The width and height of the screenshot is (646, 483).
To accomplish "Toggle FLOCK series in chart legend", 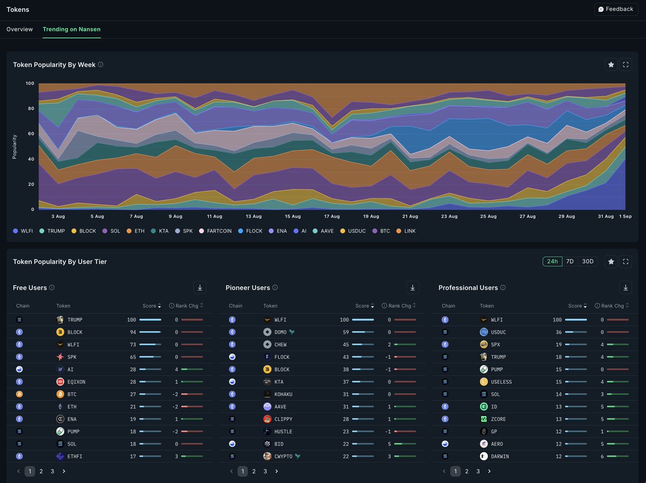I will (250, 231).
